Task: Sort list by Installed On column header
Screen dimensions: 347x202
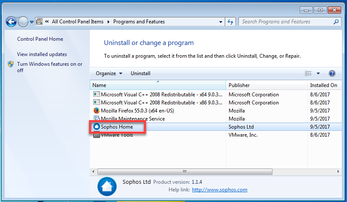Action: click(x=323, y=85)
